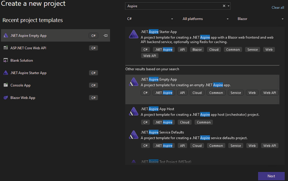Image resolution: width=288 pixels, height=181 pixels.
Task: Click the Common tag on App Host
Action: (x=204, y=122)
